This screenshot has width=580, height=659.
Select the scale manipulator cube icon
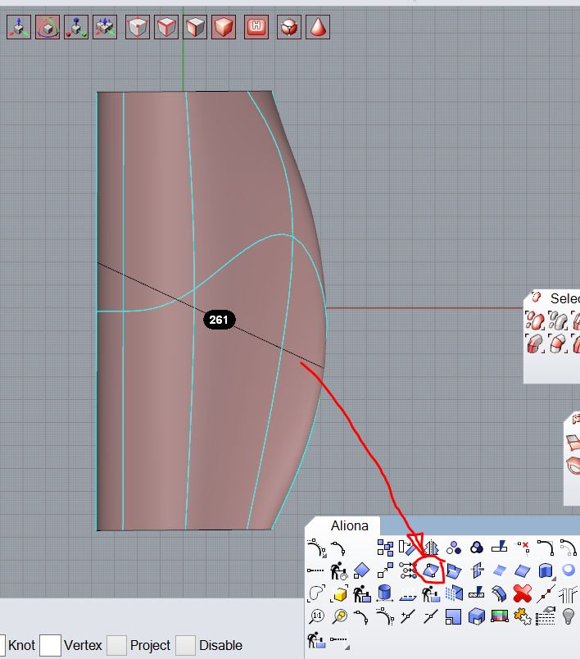(76, 27)
